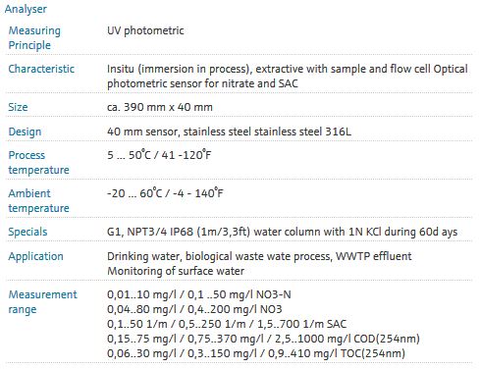The image size is (480, 369).
Task: Click the stainless steel 316L design text
Action: pyautogui.click(x=229, y=132)
